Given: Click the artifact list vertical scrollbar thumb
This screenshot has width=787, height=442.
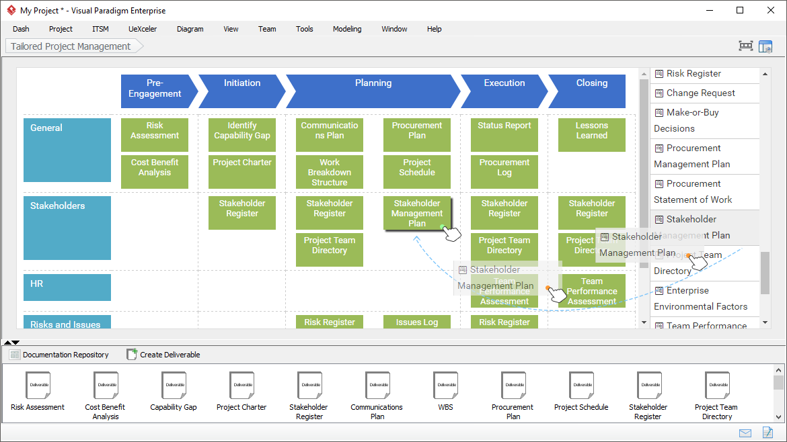Looking at the screenshot, I should click(x=765, y=273).
